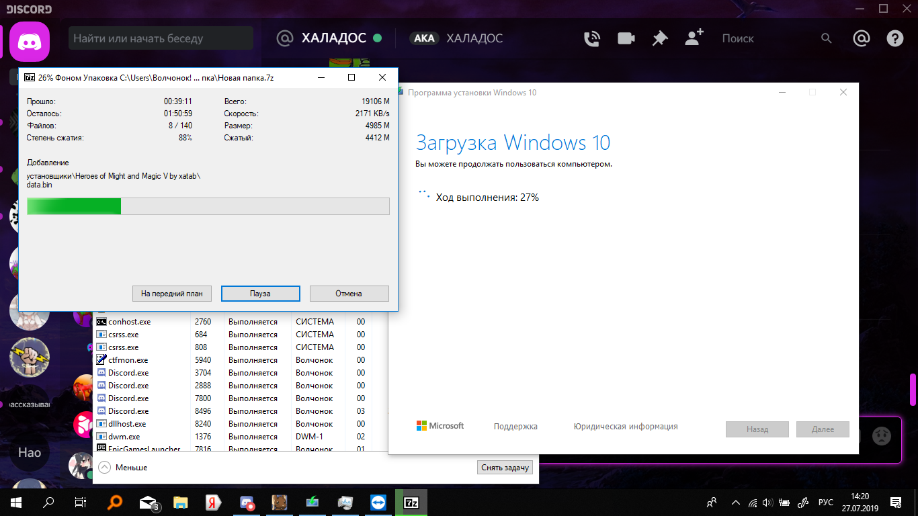Click the 7-Zip compression progress bar
Screen dimensions: 918x516
[208, 206]
